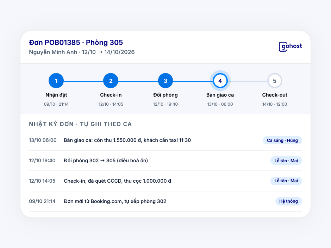This screenshot has width=331, height=248.
Task: Click the Bàn giao ca step label
Action: coord(220,95)
